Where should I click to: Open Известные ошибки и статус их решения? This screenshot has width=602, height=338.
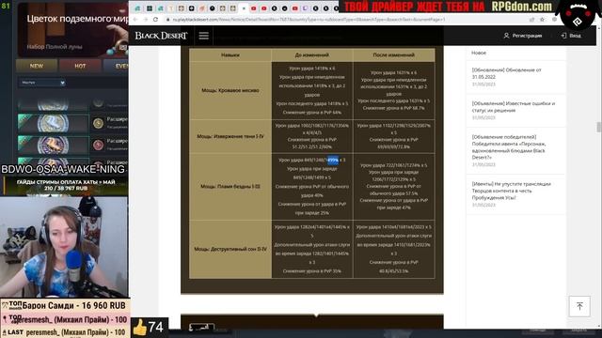514,107
